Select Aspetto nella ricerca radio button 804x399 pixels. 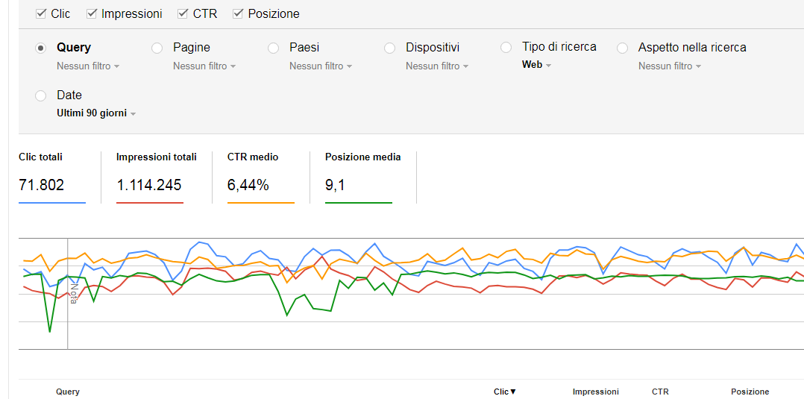(622, 48)
